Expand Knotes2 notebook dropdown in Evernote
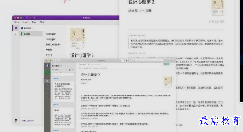Screen dimensions: 243x132 [x=57, y=66]
